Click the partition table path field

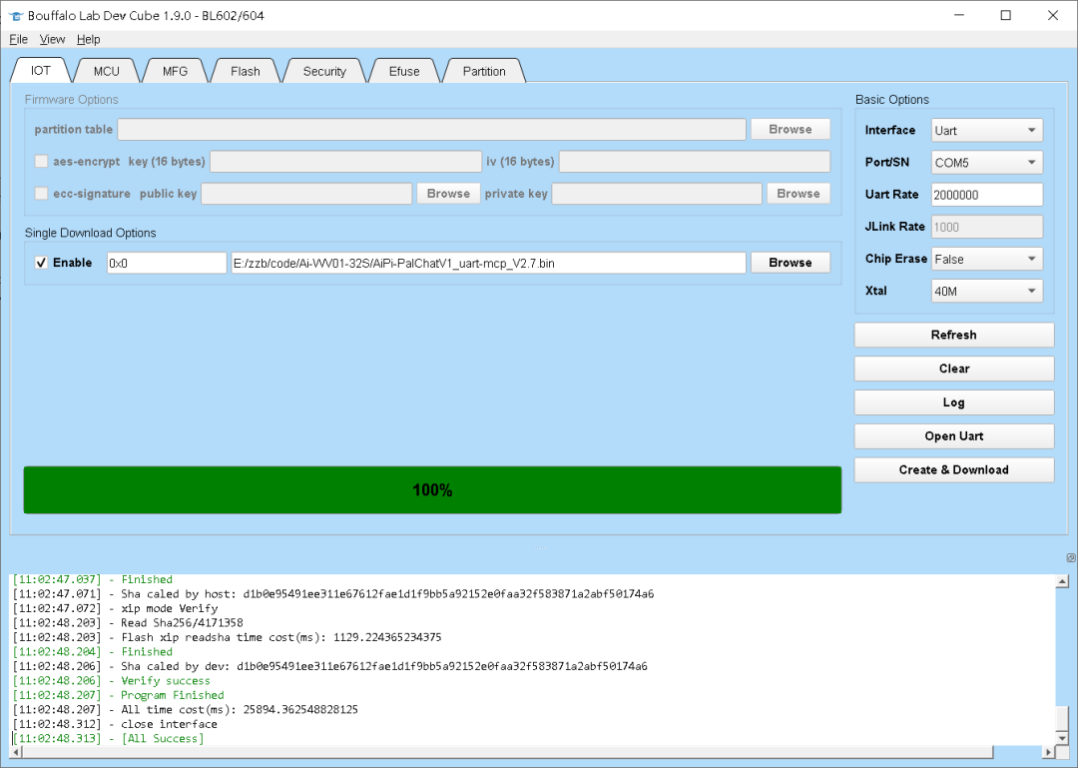pos(432,130)
